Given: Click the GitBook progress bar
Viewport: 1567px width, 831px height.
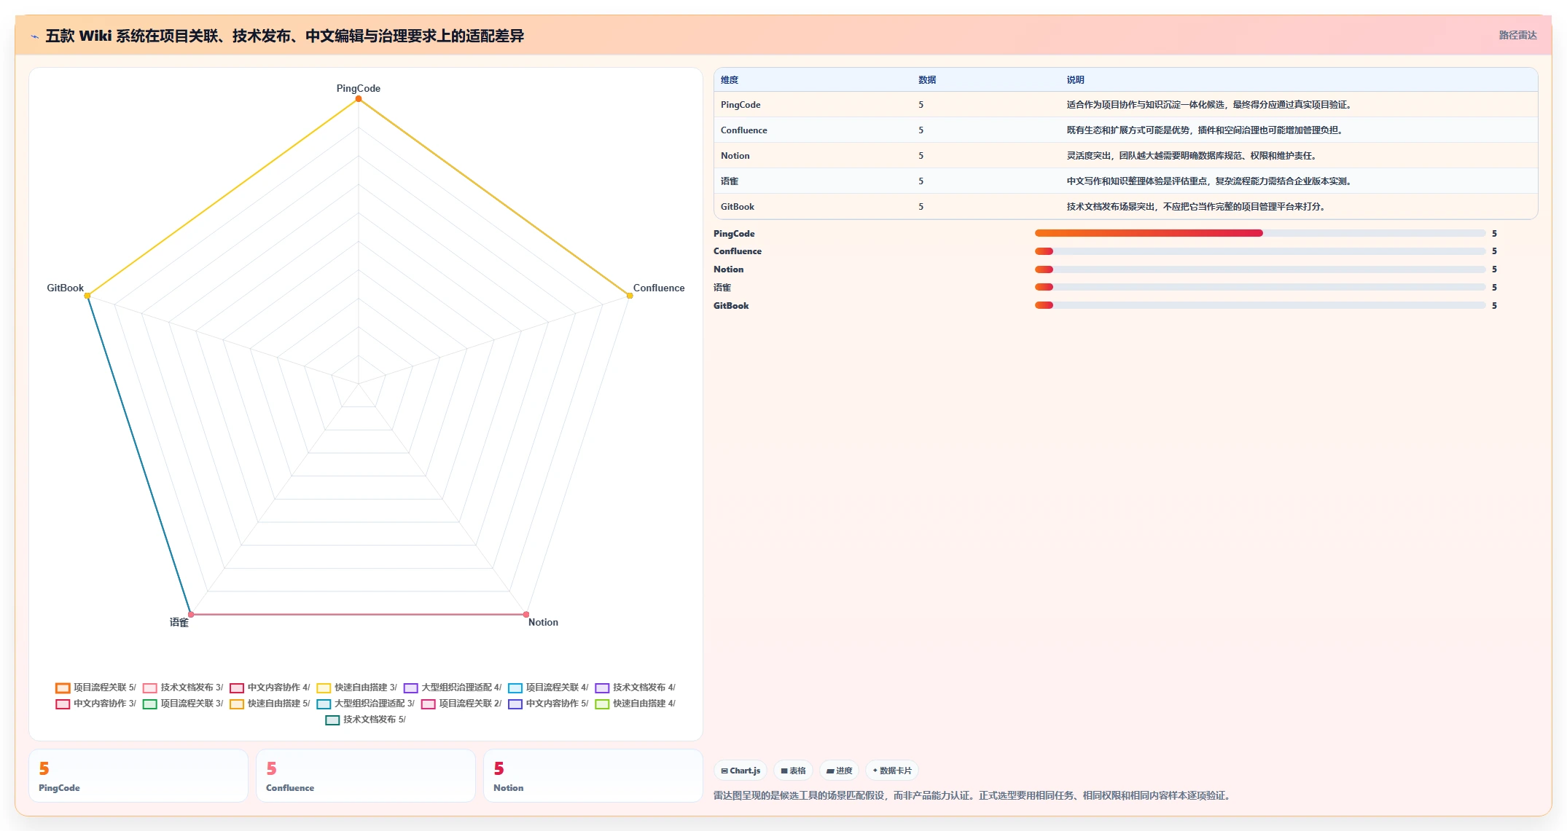Looking at the screenshot, I should 1260,305.
